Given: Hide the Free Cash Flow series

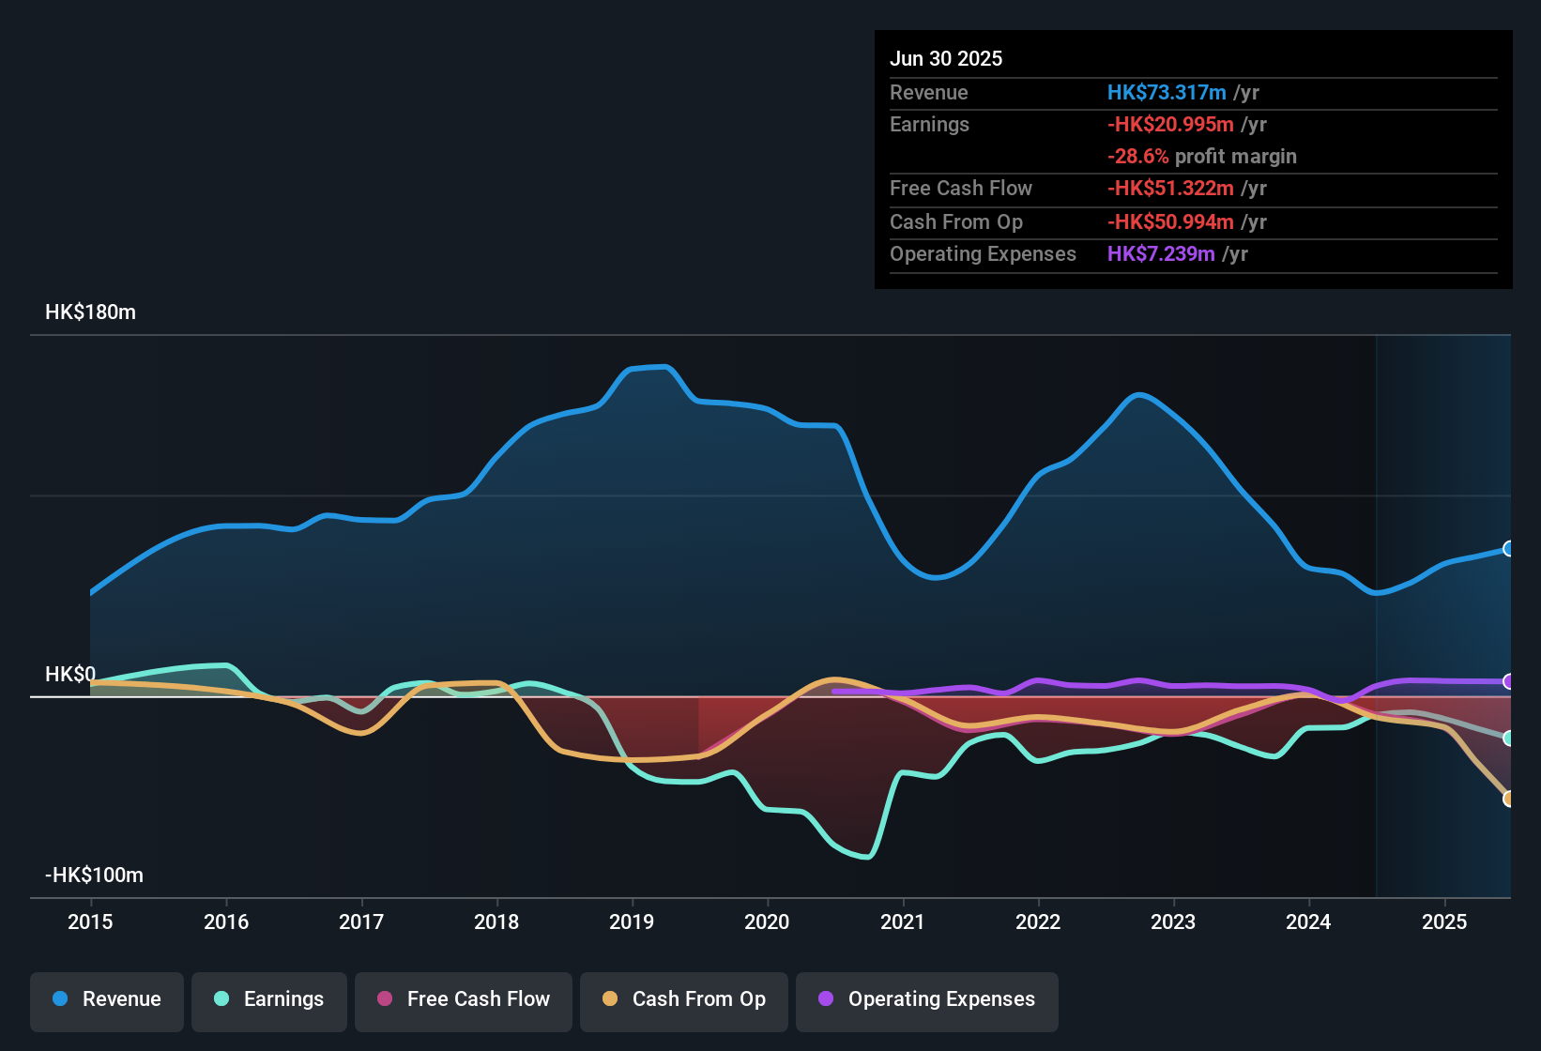Looking at the screenshot, I should point(463,1000).
